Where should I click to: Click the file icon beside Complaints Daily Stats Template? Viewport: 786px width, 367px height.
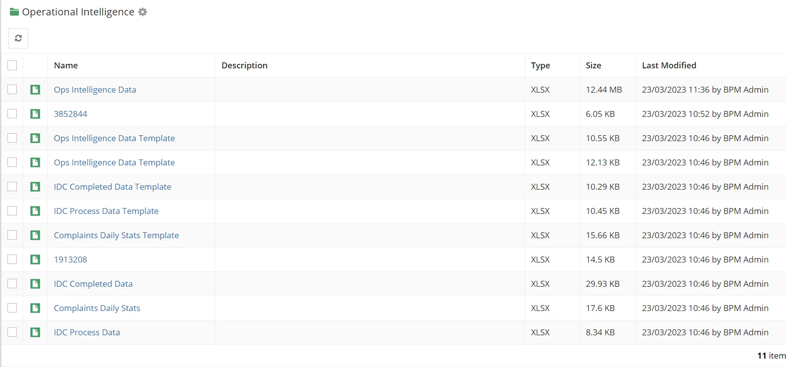point(35,235)
